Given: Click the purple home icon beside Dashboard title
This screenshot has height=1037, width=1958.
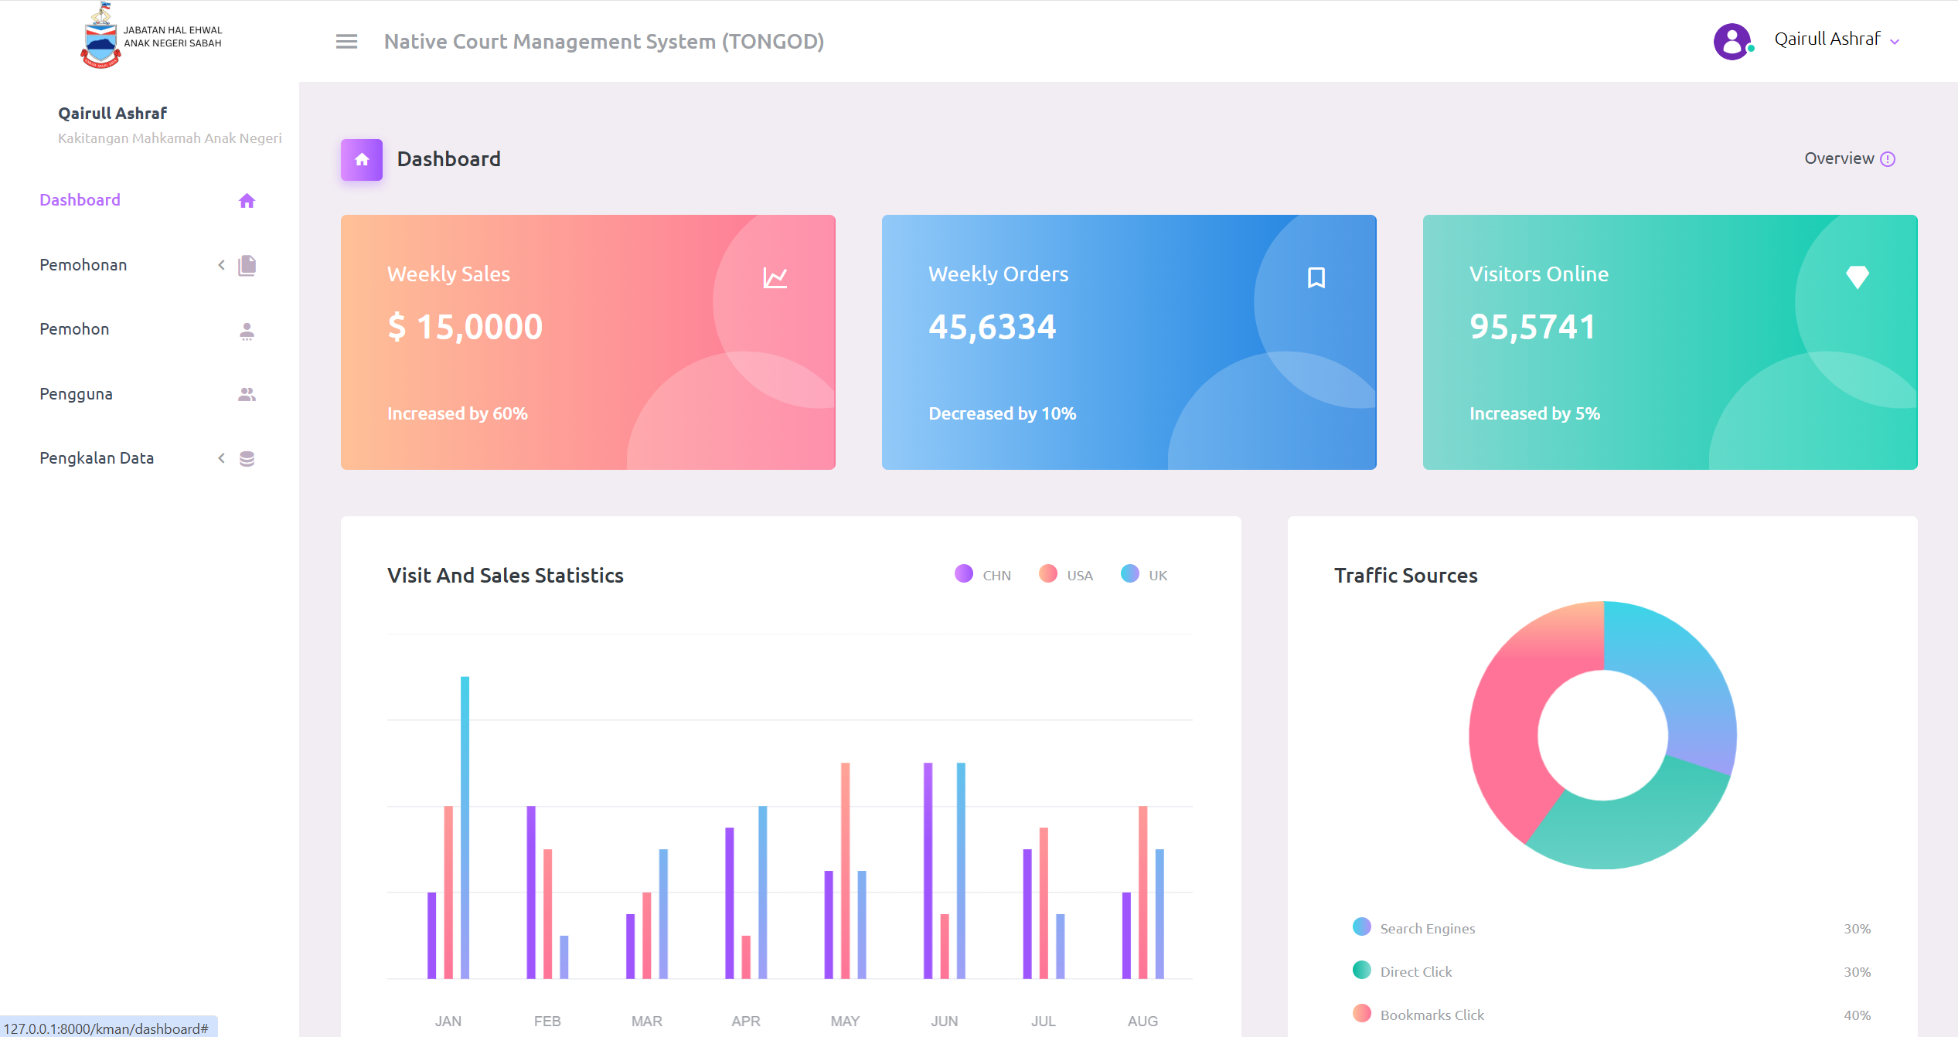Looking at the screenshot, I should (362, 160).
